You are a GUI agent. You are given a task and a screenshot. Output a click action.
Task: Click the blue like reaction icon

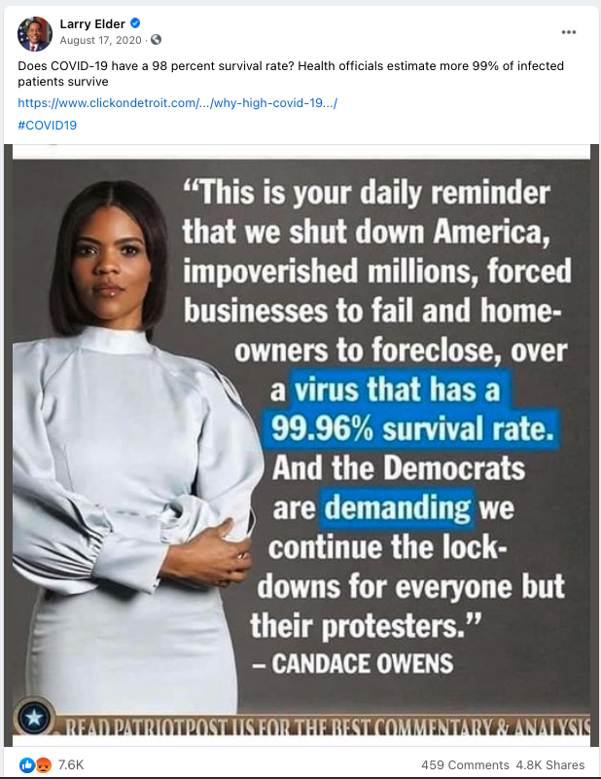(27, 765)
